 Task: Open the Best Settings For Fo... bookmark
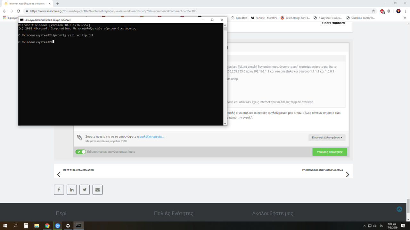295,18
